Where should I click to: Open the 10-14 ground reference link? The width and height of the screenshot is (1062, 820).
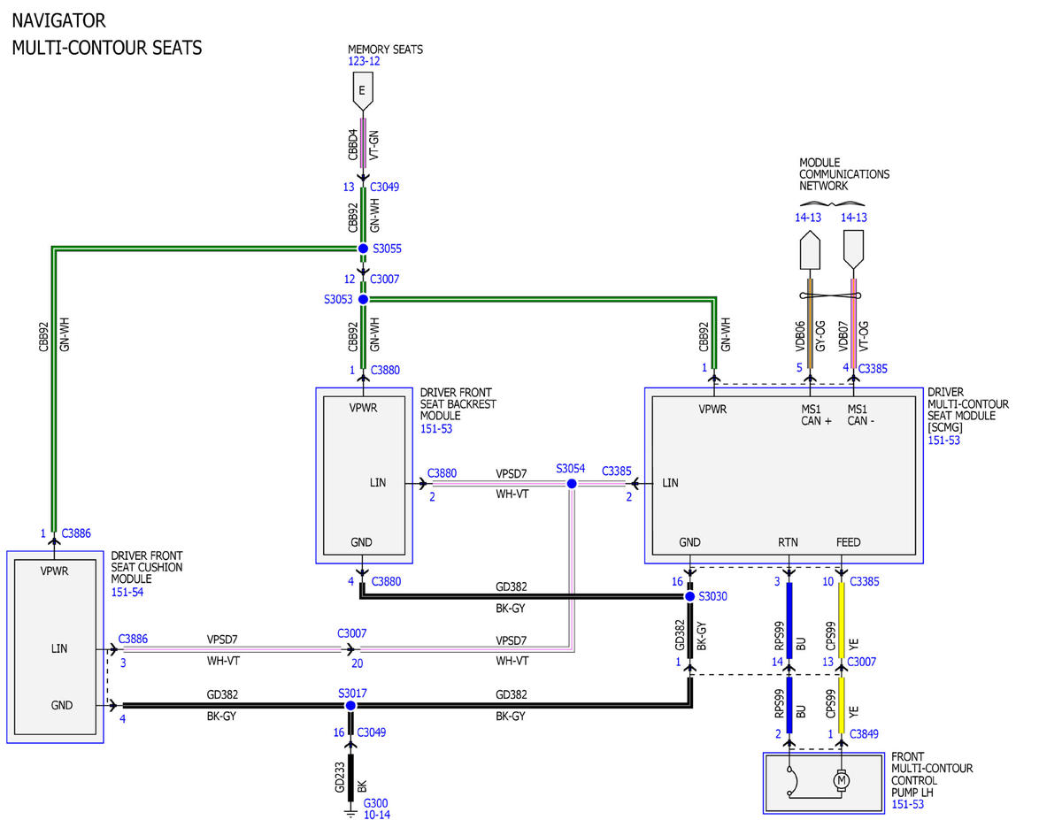click(x=377, y=814)
